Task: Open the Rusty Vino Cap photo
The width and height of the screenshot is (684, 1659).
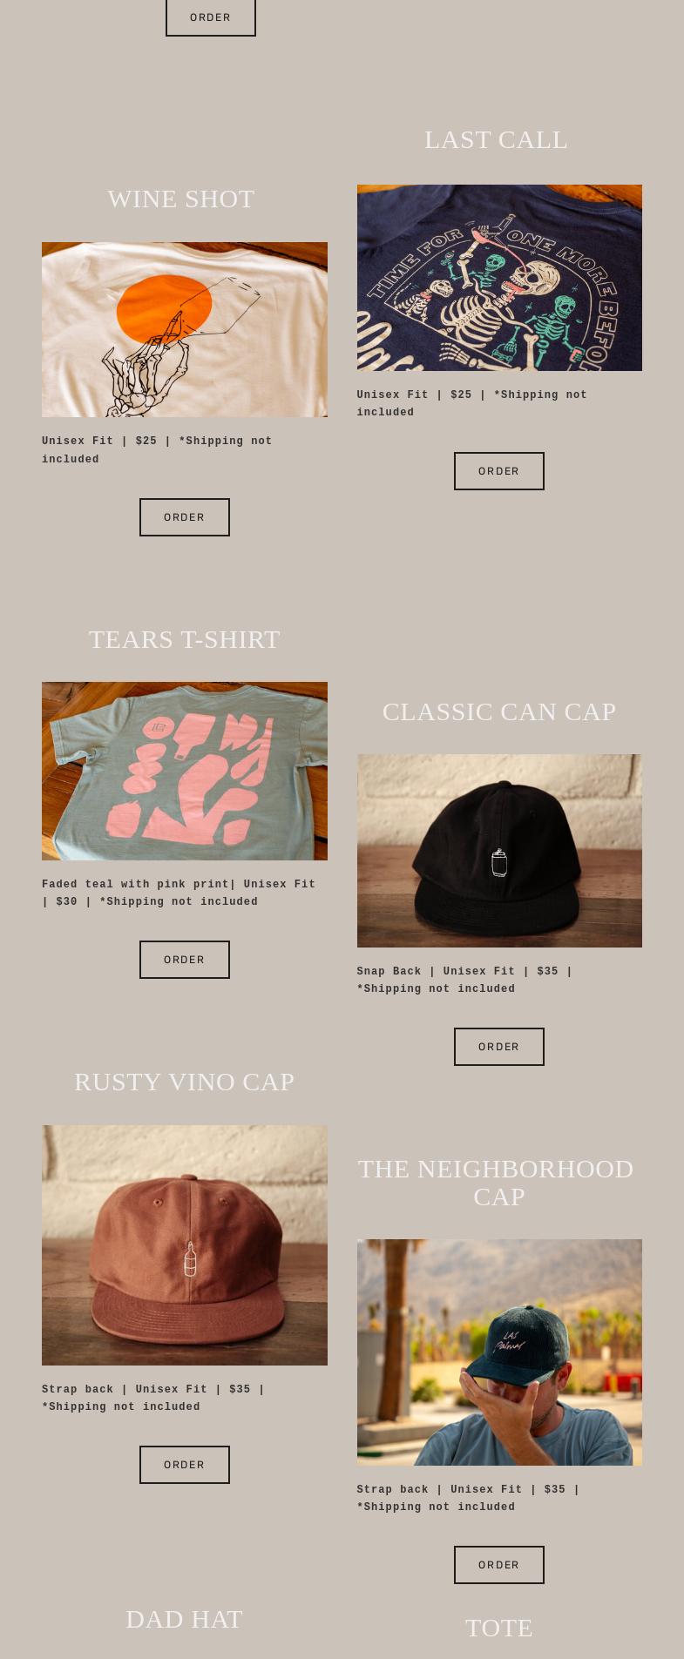Action: 185,1245
